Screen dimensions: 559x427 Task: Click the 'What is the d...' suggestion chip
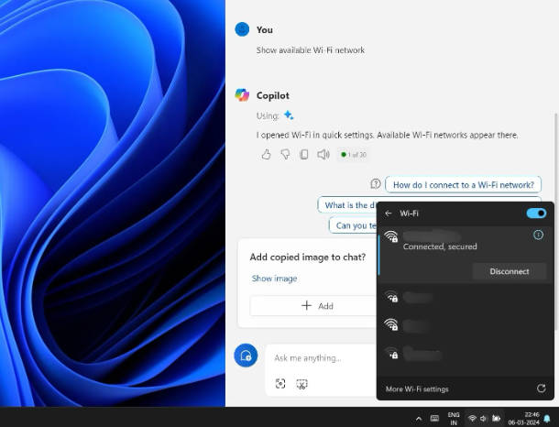tap(347, 205)
